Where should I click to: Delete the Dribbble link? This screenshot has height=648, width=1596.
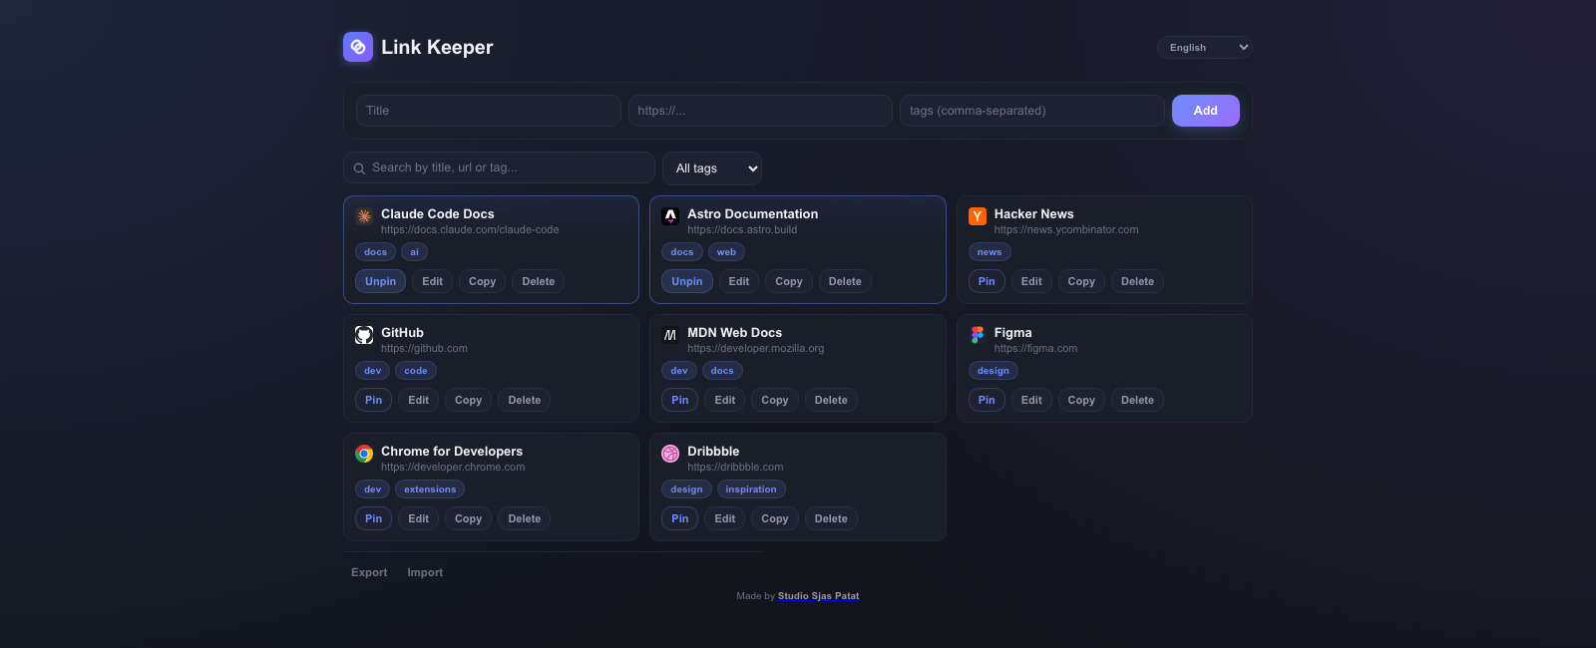[831, 518]
